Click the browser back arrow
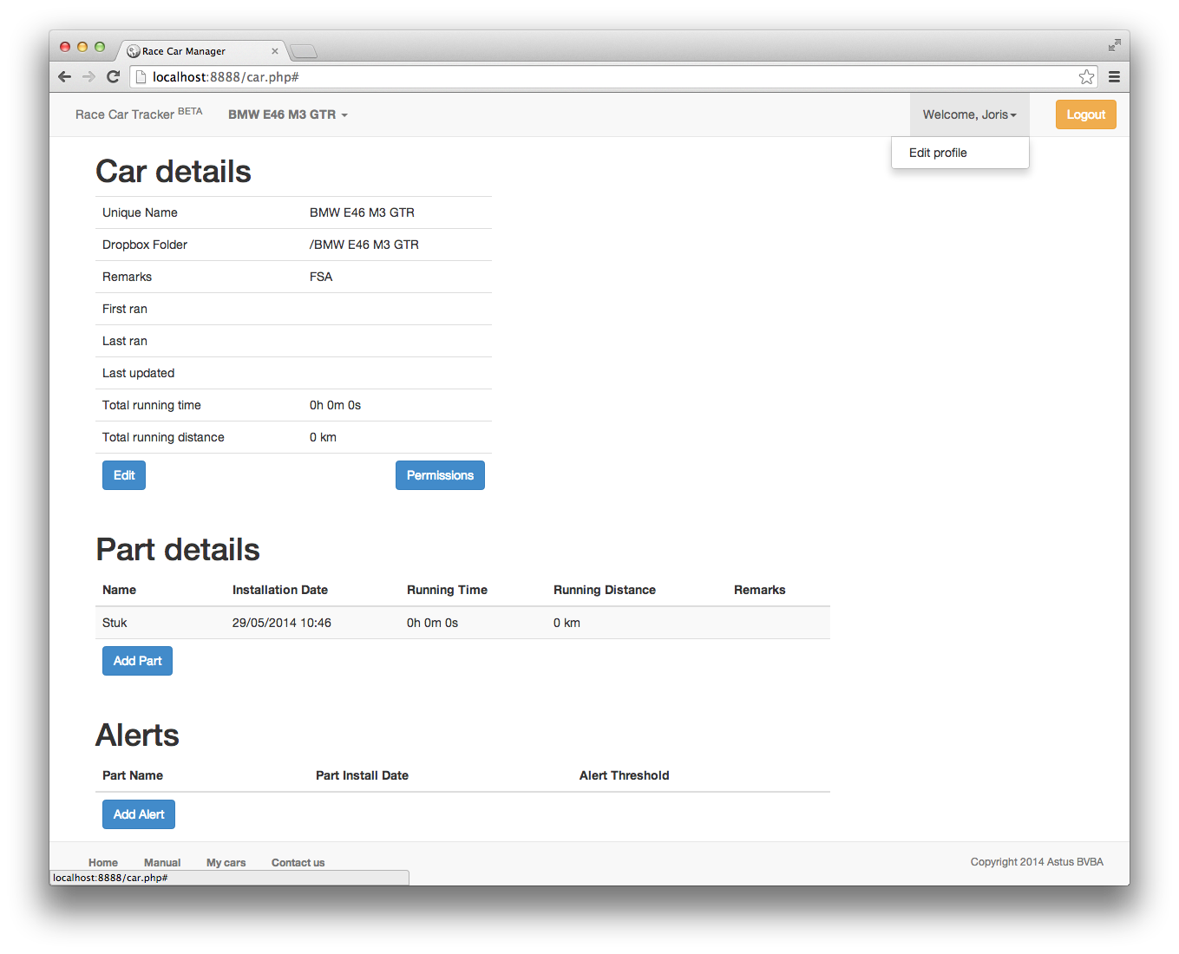The image size is (1179, 954). click(64, 77)
